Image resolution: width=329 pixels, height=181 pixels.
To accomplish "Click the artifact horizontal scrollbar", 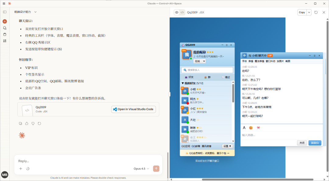I will (x=257, y=179).
